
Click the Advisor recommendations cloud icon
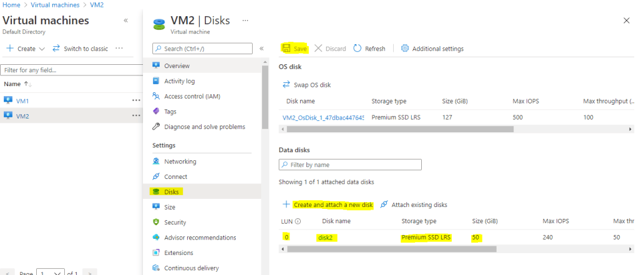pos(155,237)
